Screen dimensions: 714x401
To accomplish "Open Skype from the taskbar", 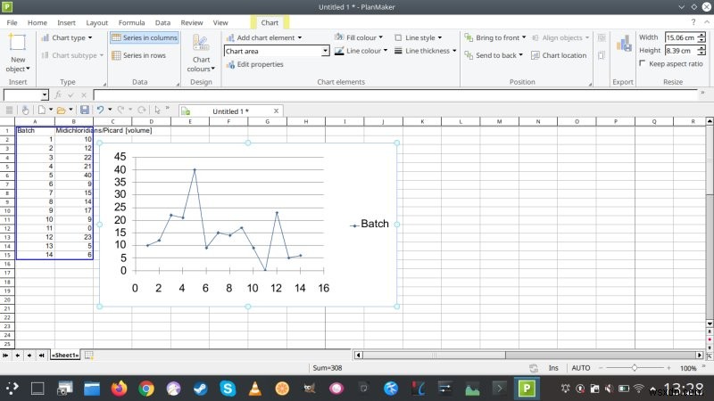I will pos(228,389).
